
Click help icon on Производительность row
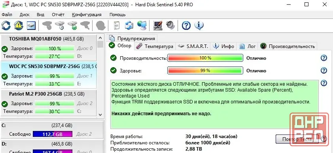pyautogui.click(x=324, y=58)
